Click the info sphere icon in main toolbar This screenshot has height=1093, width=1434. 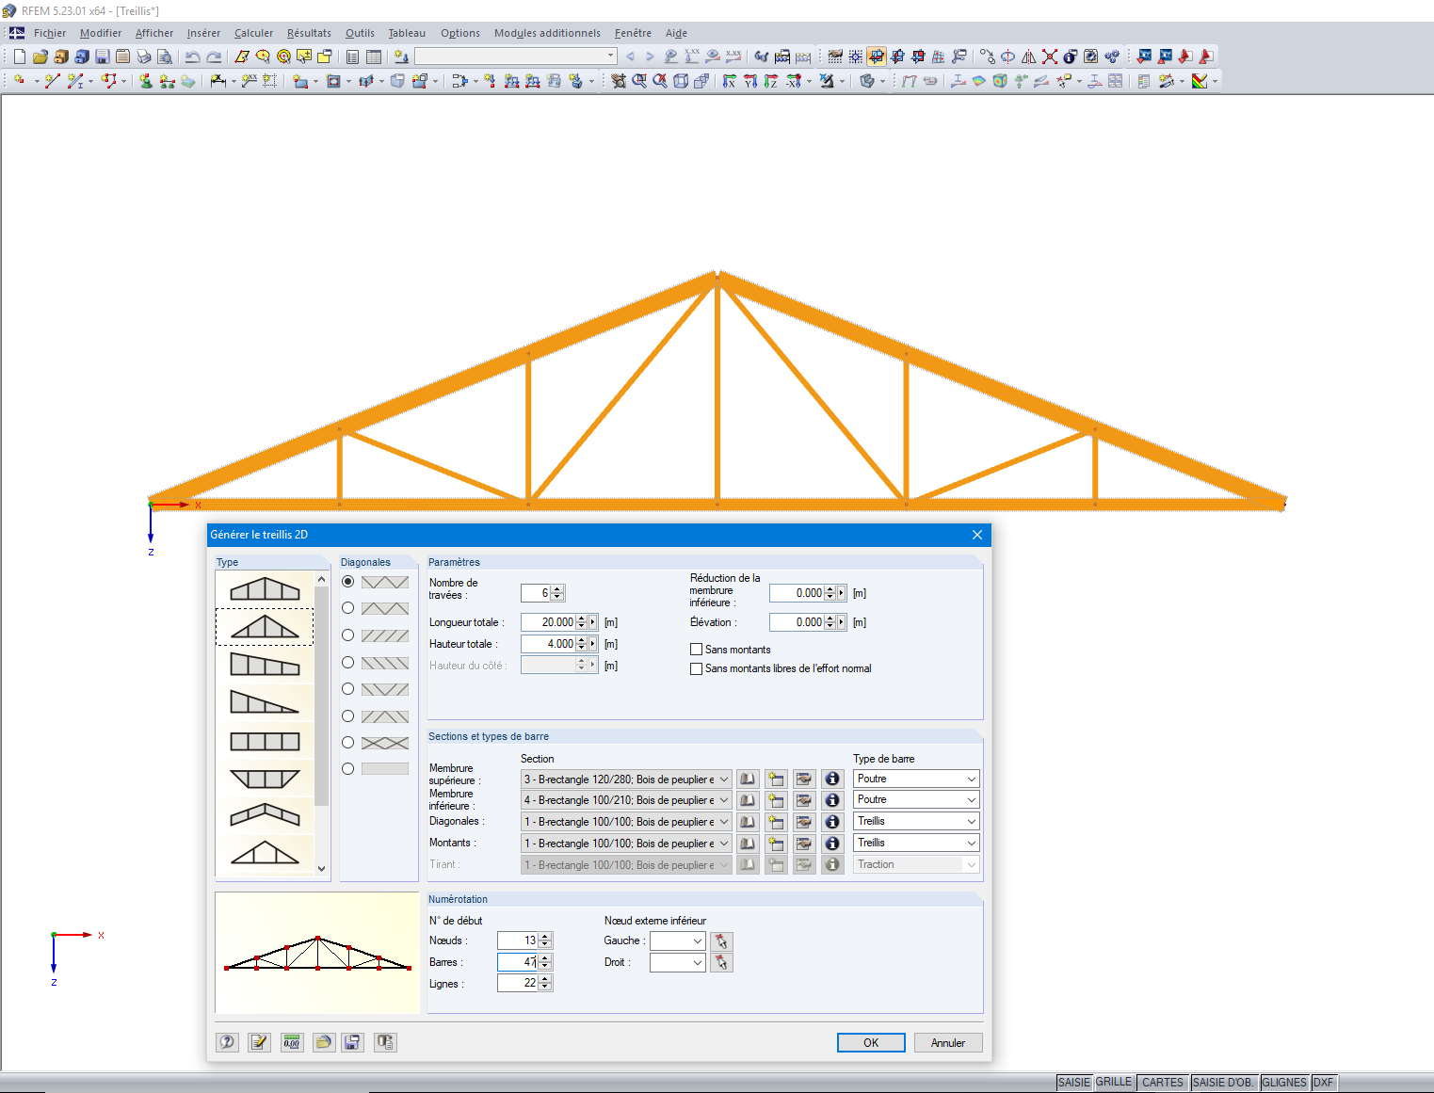[1071, 56]
